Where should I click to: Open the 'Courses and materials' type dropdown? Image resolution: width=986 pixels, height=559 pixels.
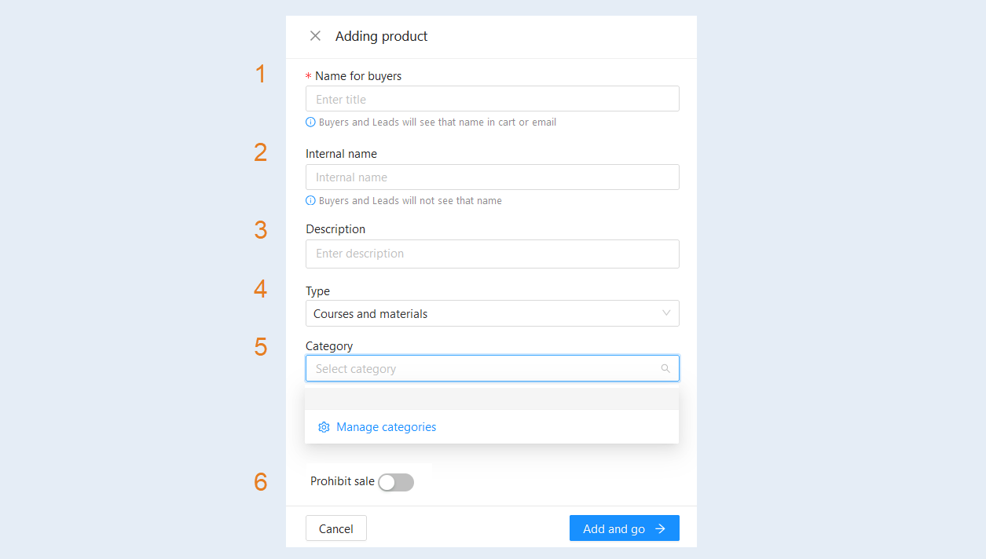[493, 313]
